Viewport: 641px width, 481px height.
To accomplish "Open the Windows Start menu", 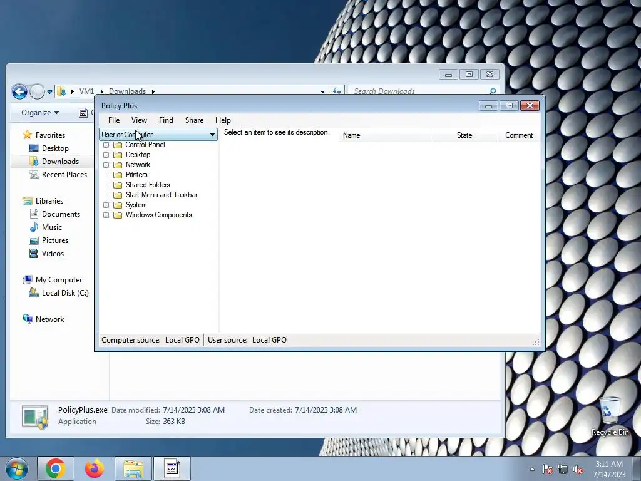I will pos(16,468).
